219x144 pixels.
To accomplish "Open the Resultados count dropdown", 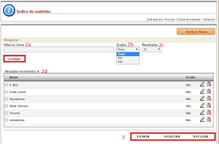I will [x=152, y=49].
